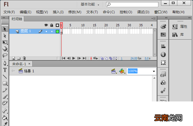Open the zoom 100% dropdown arrow

(x=154, y=71)
